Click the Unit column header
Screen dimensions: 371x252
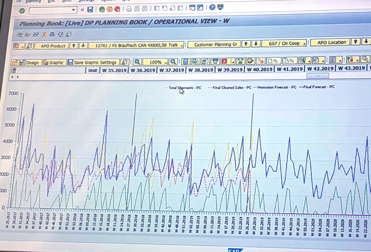(93, 70)
